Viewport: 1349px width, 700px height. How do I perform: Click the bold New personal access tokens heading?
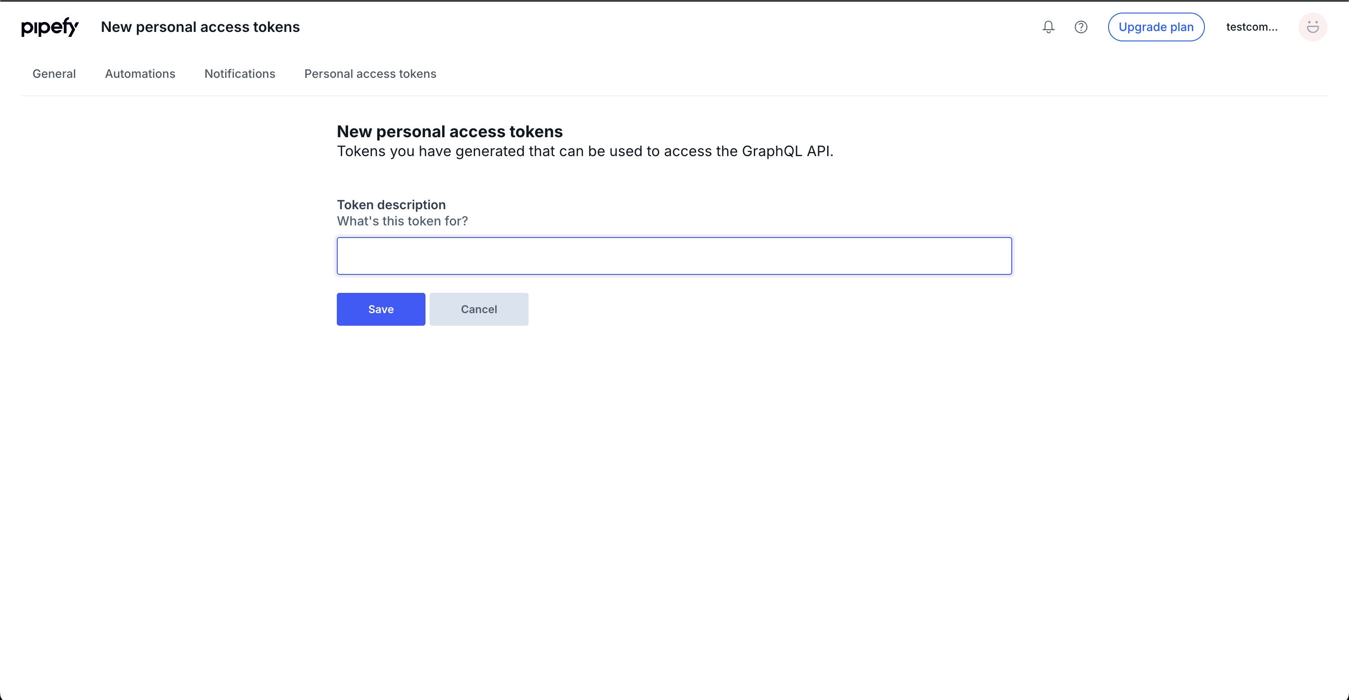tap(449, 131)
